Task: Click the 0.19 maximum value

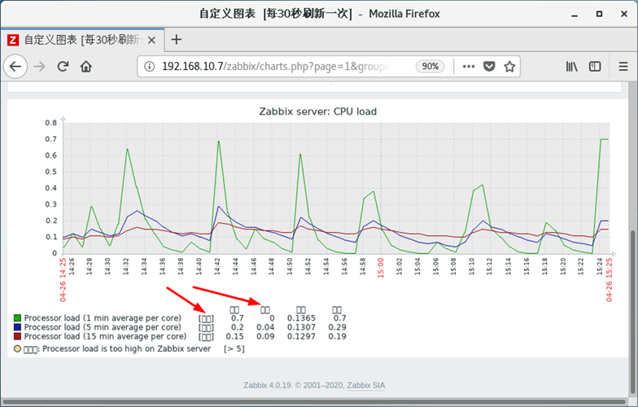Action: pyautogui.click(x=337, y=337)
